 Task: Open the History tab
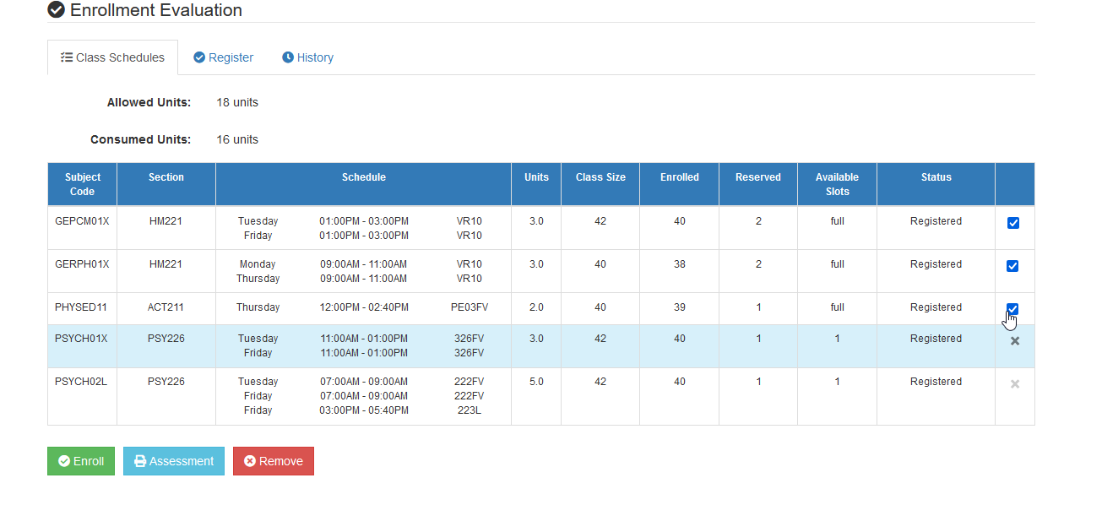pos(307,57)
